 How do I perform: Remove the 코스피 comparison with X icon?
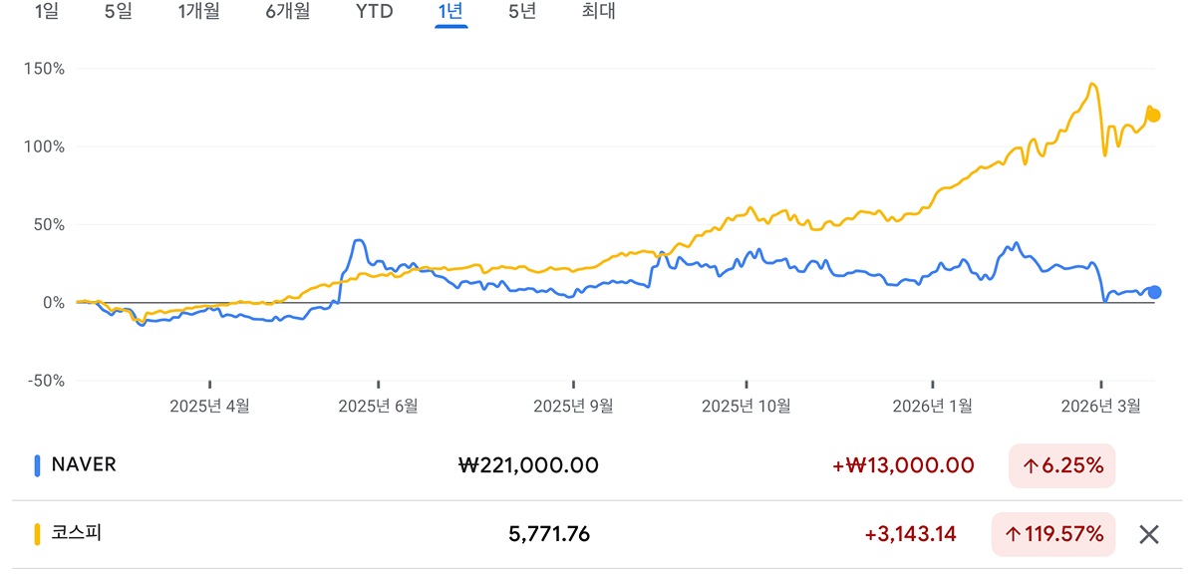point(1148,535)
